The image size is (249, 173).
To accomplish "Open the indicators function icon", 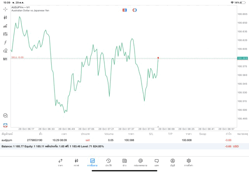I will pos(5,43).
